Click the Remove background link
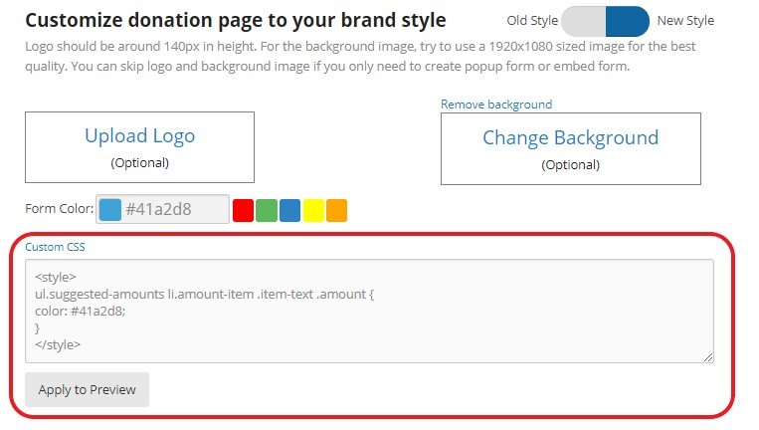 [496, 105]
